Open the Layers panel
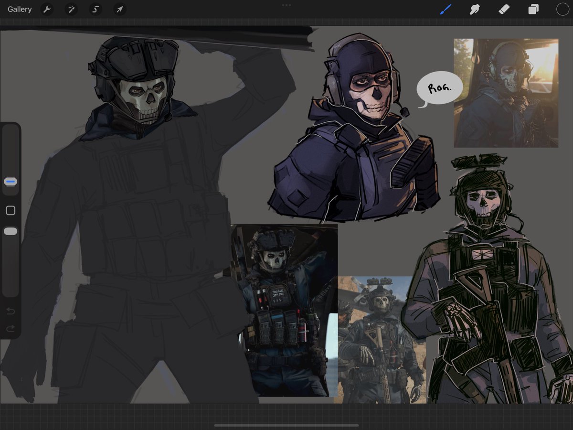573x430 pixels. tap(533, 9)
